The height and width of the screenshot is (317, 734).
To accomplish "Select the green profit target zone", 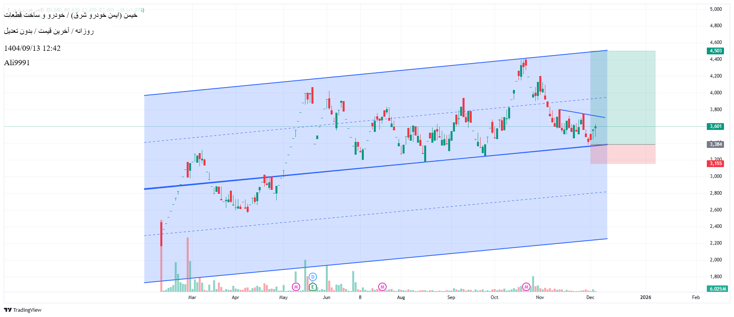I will coord(632,96).
